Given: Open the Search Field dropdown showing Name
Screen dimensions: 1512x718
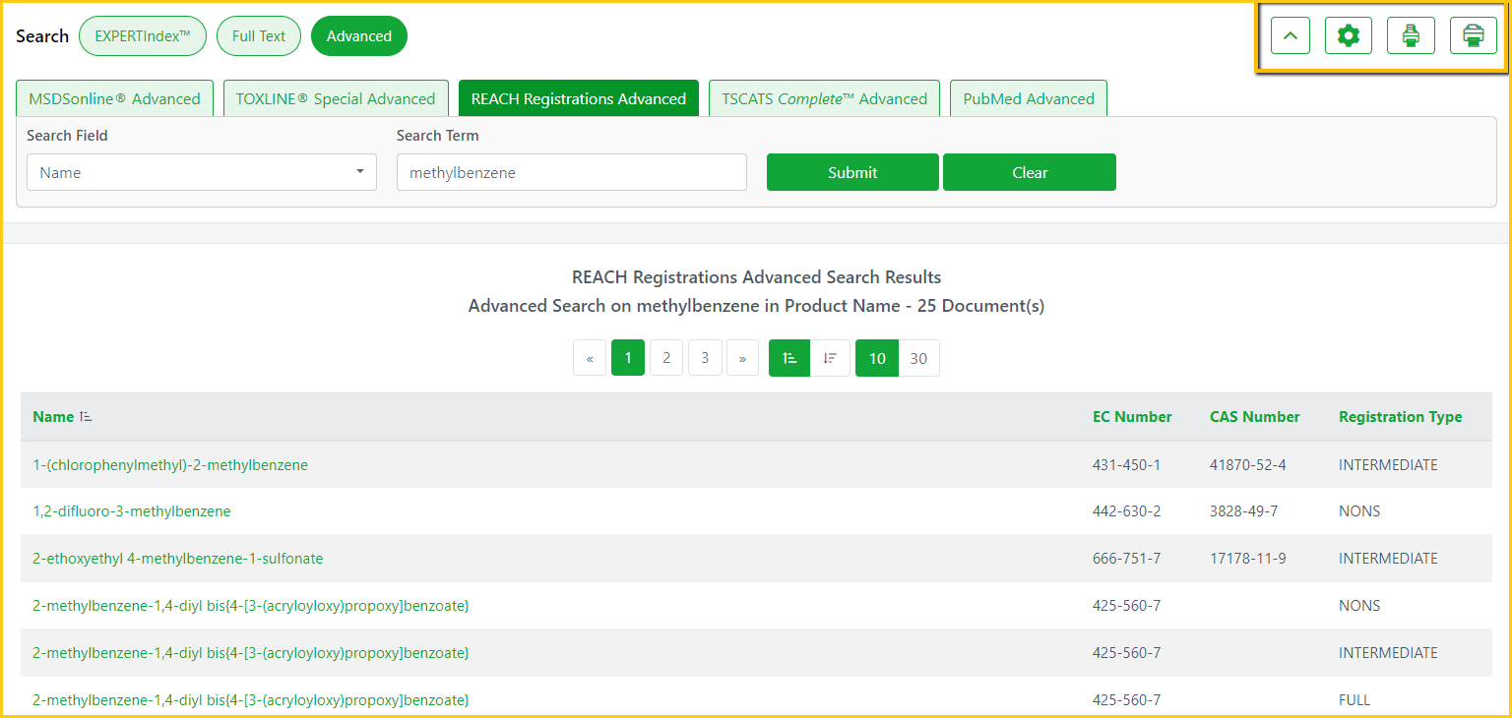Looking at the screenshot, I should [x=201, y=172].
